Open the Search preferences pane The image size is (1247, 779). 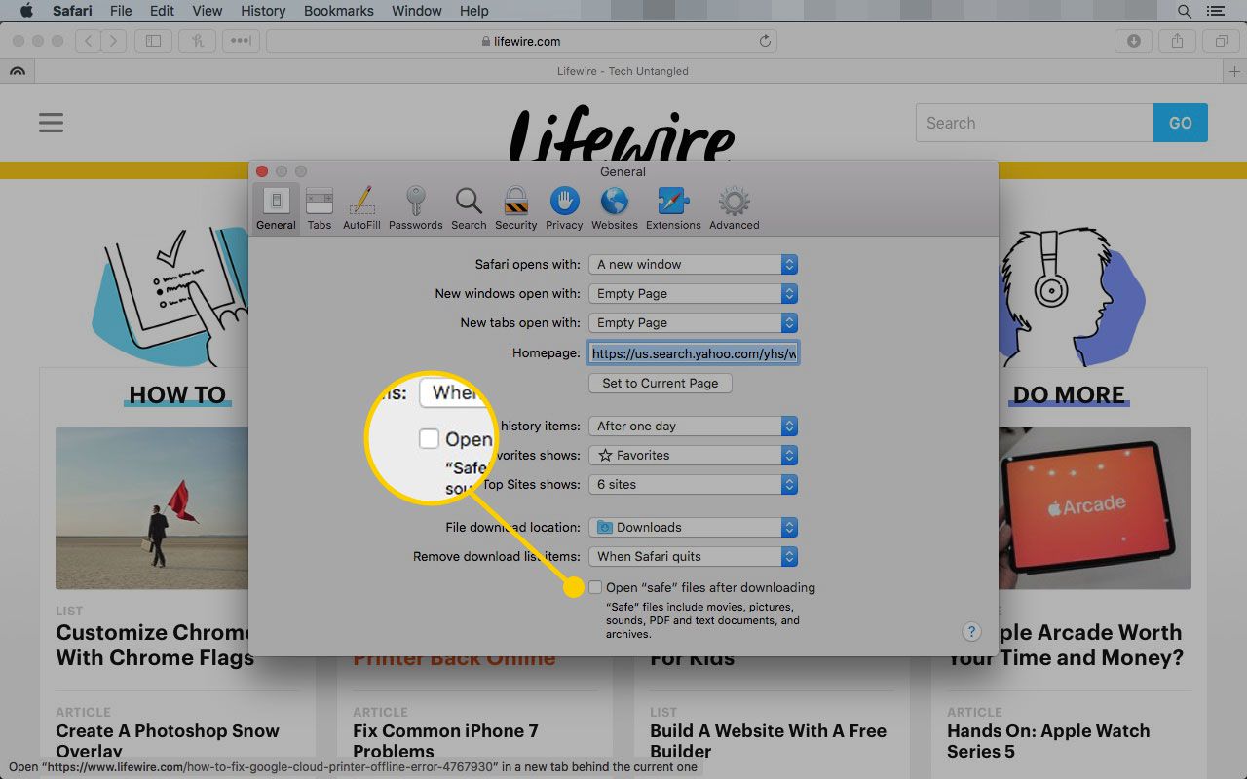(x=469, y=208)
